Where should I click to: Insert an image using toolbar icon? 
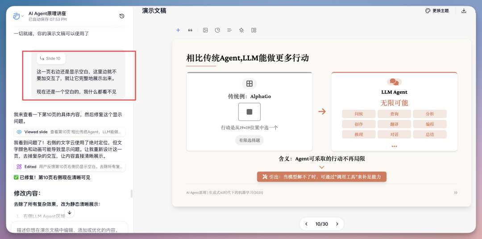(205, 30)
